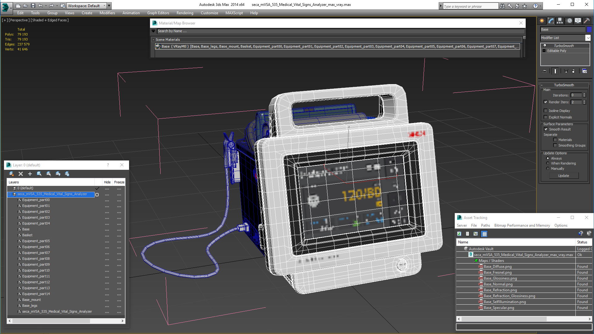
Task: Click Asset Tracking tree view icon
Action: pyautogui.click(x=476, y=234)
